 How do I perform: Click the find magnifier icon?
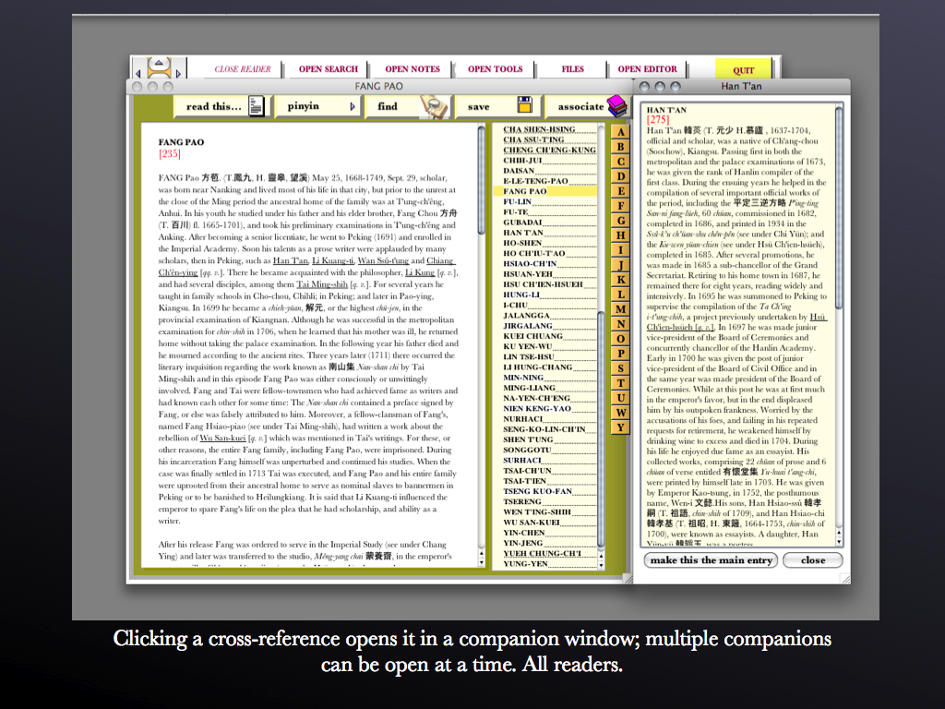434,106
